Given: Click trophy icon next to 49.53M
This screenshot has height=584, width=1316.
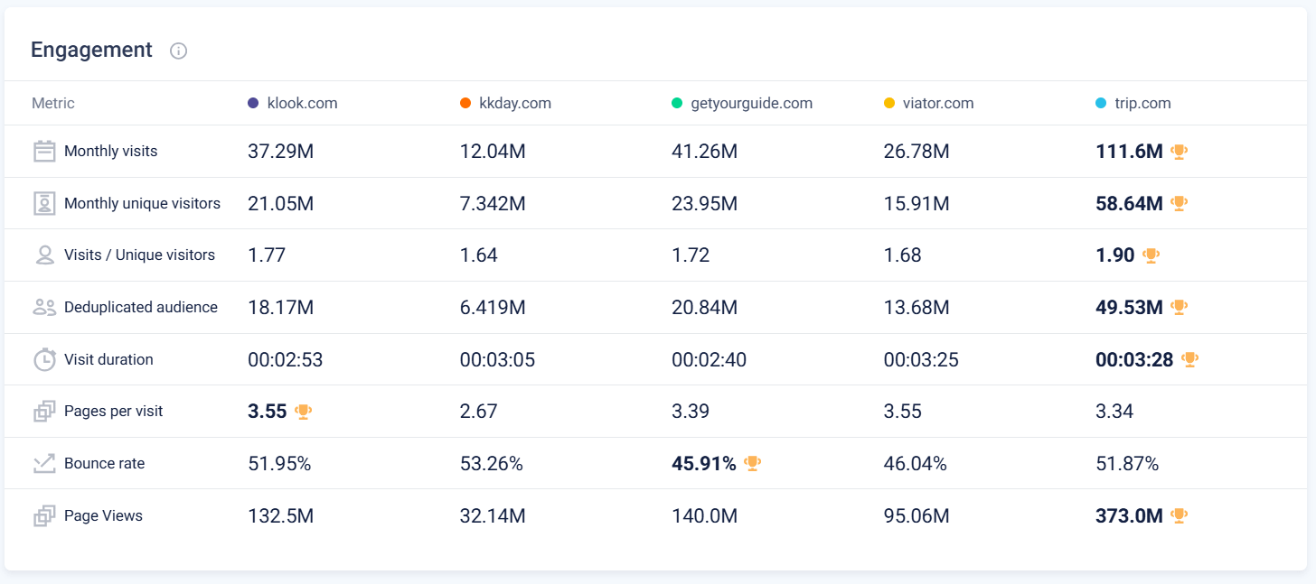Looking at the screenshot, I should pyautogui.click(x=1179, y=307).
